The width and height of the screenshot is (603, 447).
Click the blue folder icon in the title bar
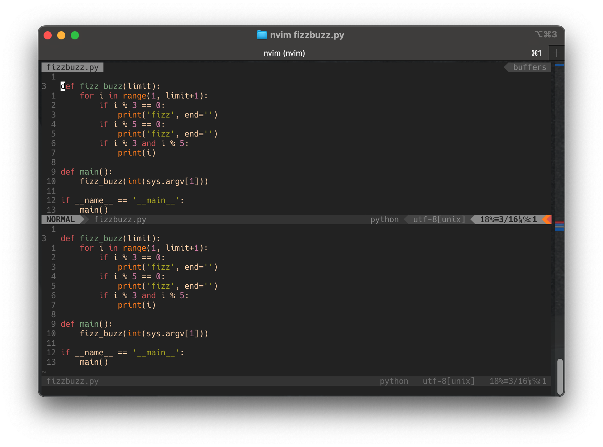tap(262, 35)
